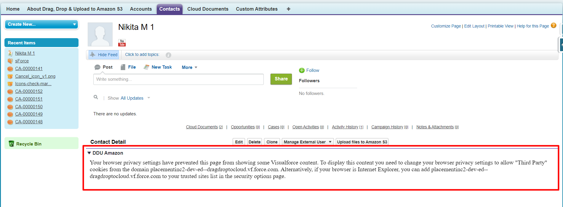Open the Customize Page link
Image resolution: width=563 pixels, height=207 pixels.
click(446, 26)
